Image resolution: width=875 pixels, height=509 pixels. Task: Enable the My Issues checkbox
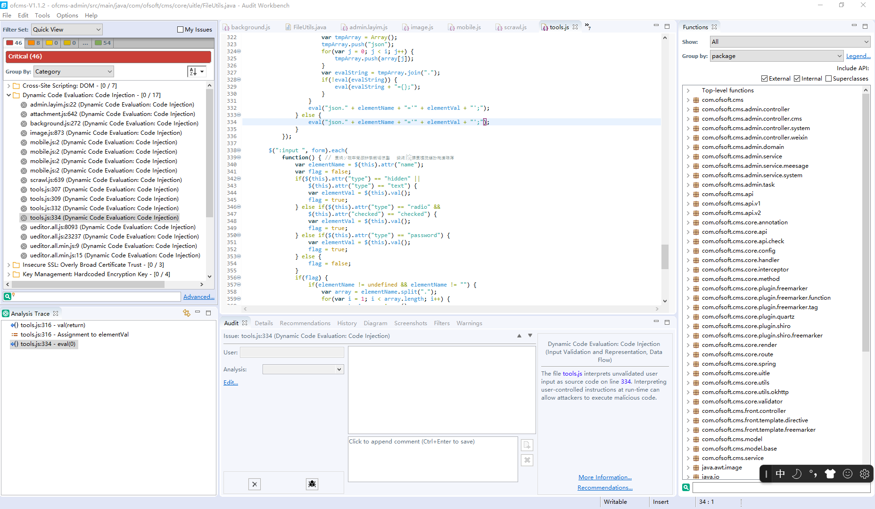[x=180, y=30]
